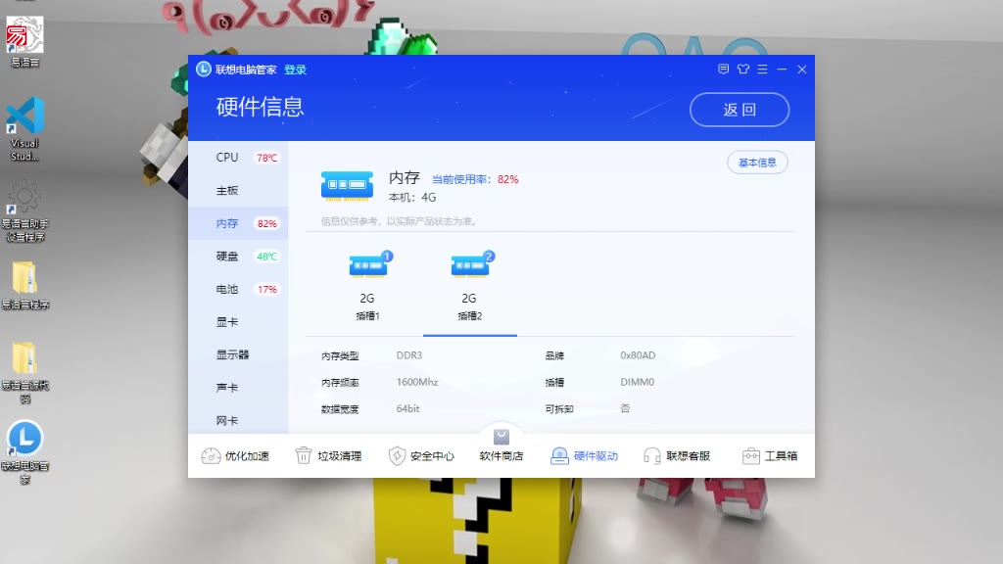
Task: Select 显卡 in the hardware sidebar
Action: [238, 322]
